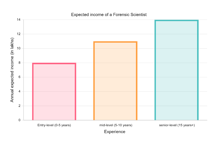Click the y-axis tick value 10
The image size is (217, 144).
click(x=19, y=48)
